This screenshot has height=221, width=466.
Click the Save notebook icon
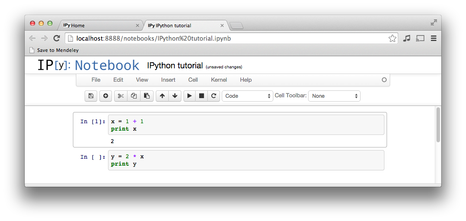[x=91, y=96]
